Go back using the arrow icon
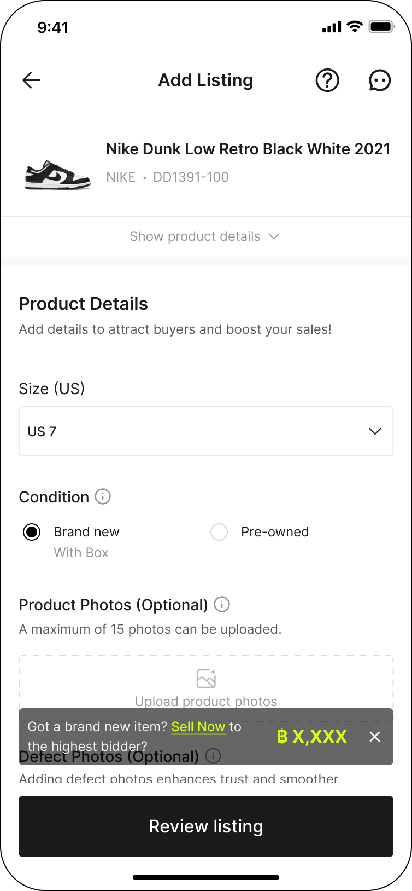Screen dimensions: 412x891 tap(31, 80)
